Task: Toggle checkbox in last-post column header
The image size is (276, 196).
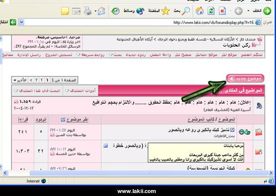Action: (63, 119)
